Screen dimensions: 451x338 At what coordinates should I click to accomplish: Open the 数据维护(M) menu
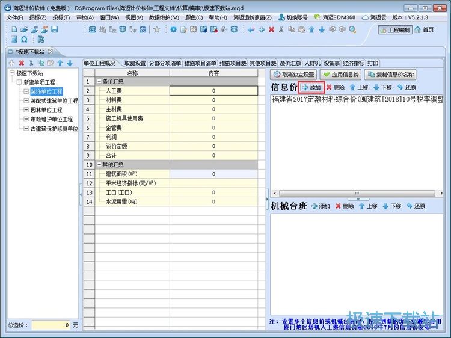[164, 17]
